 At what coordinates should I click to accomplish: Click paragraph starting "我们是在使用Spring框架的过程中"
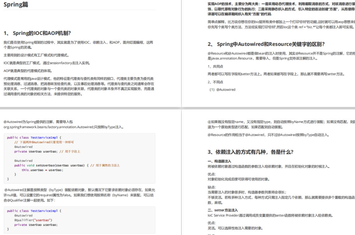coord(78,45)
